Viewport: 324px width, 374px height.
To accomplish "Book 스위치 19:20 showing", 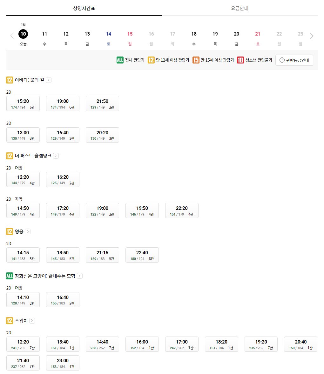I will [x=261, y=344].
